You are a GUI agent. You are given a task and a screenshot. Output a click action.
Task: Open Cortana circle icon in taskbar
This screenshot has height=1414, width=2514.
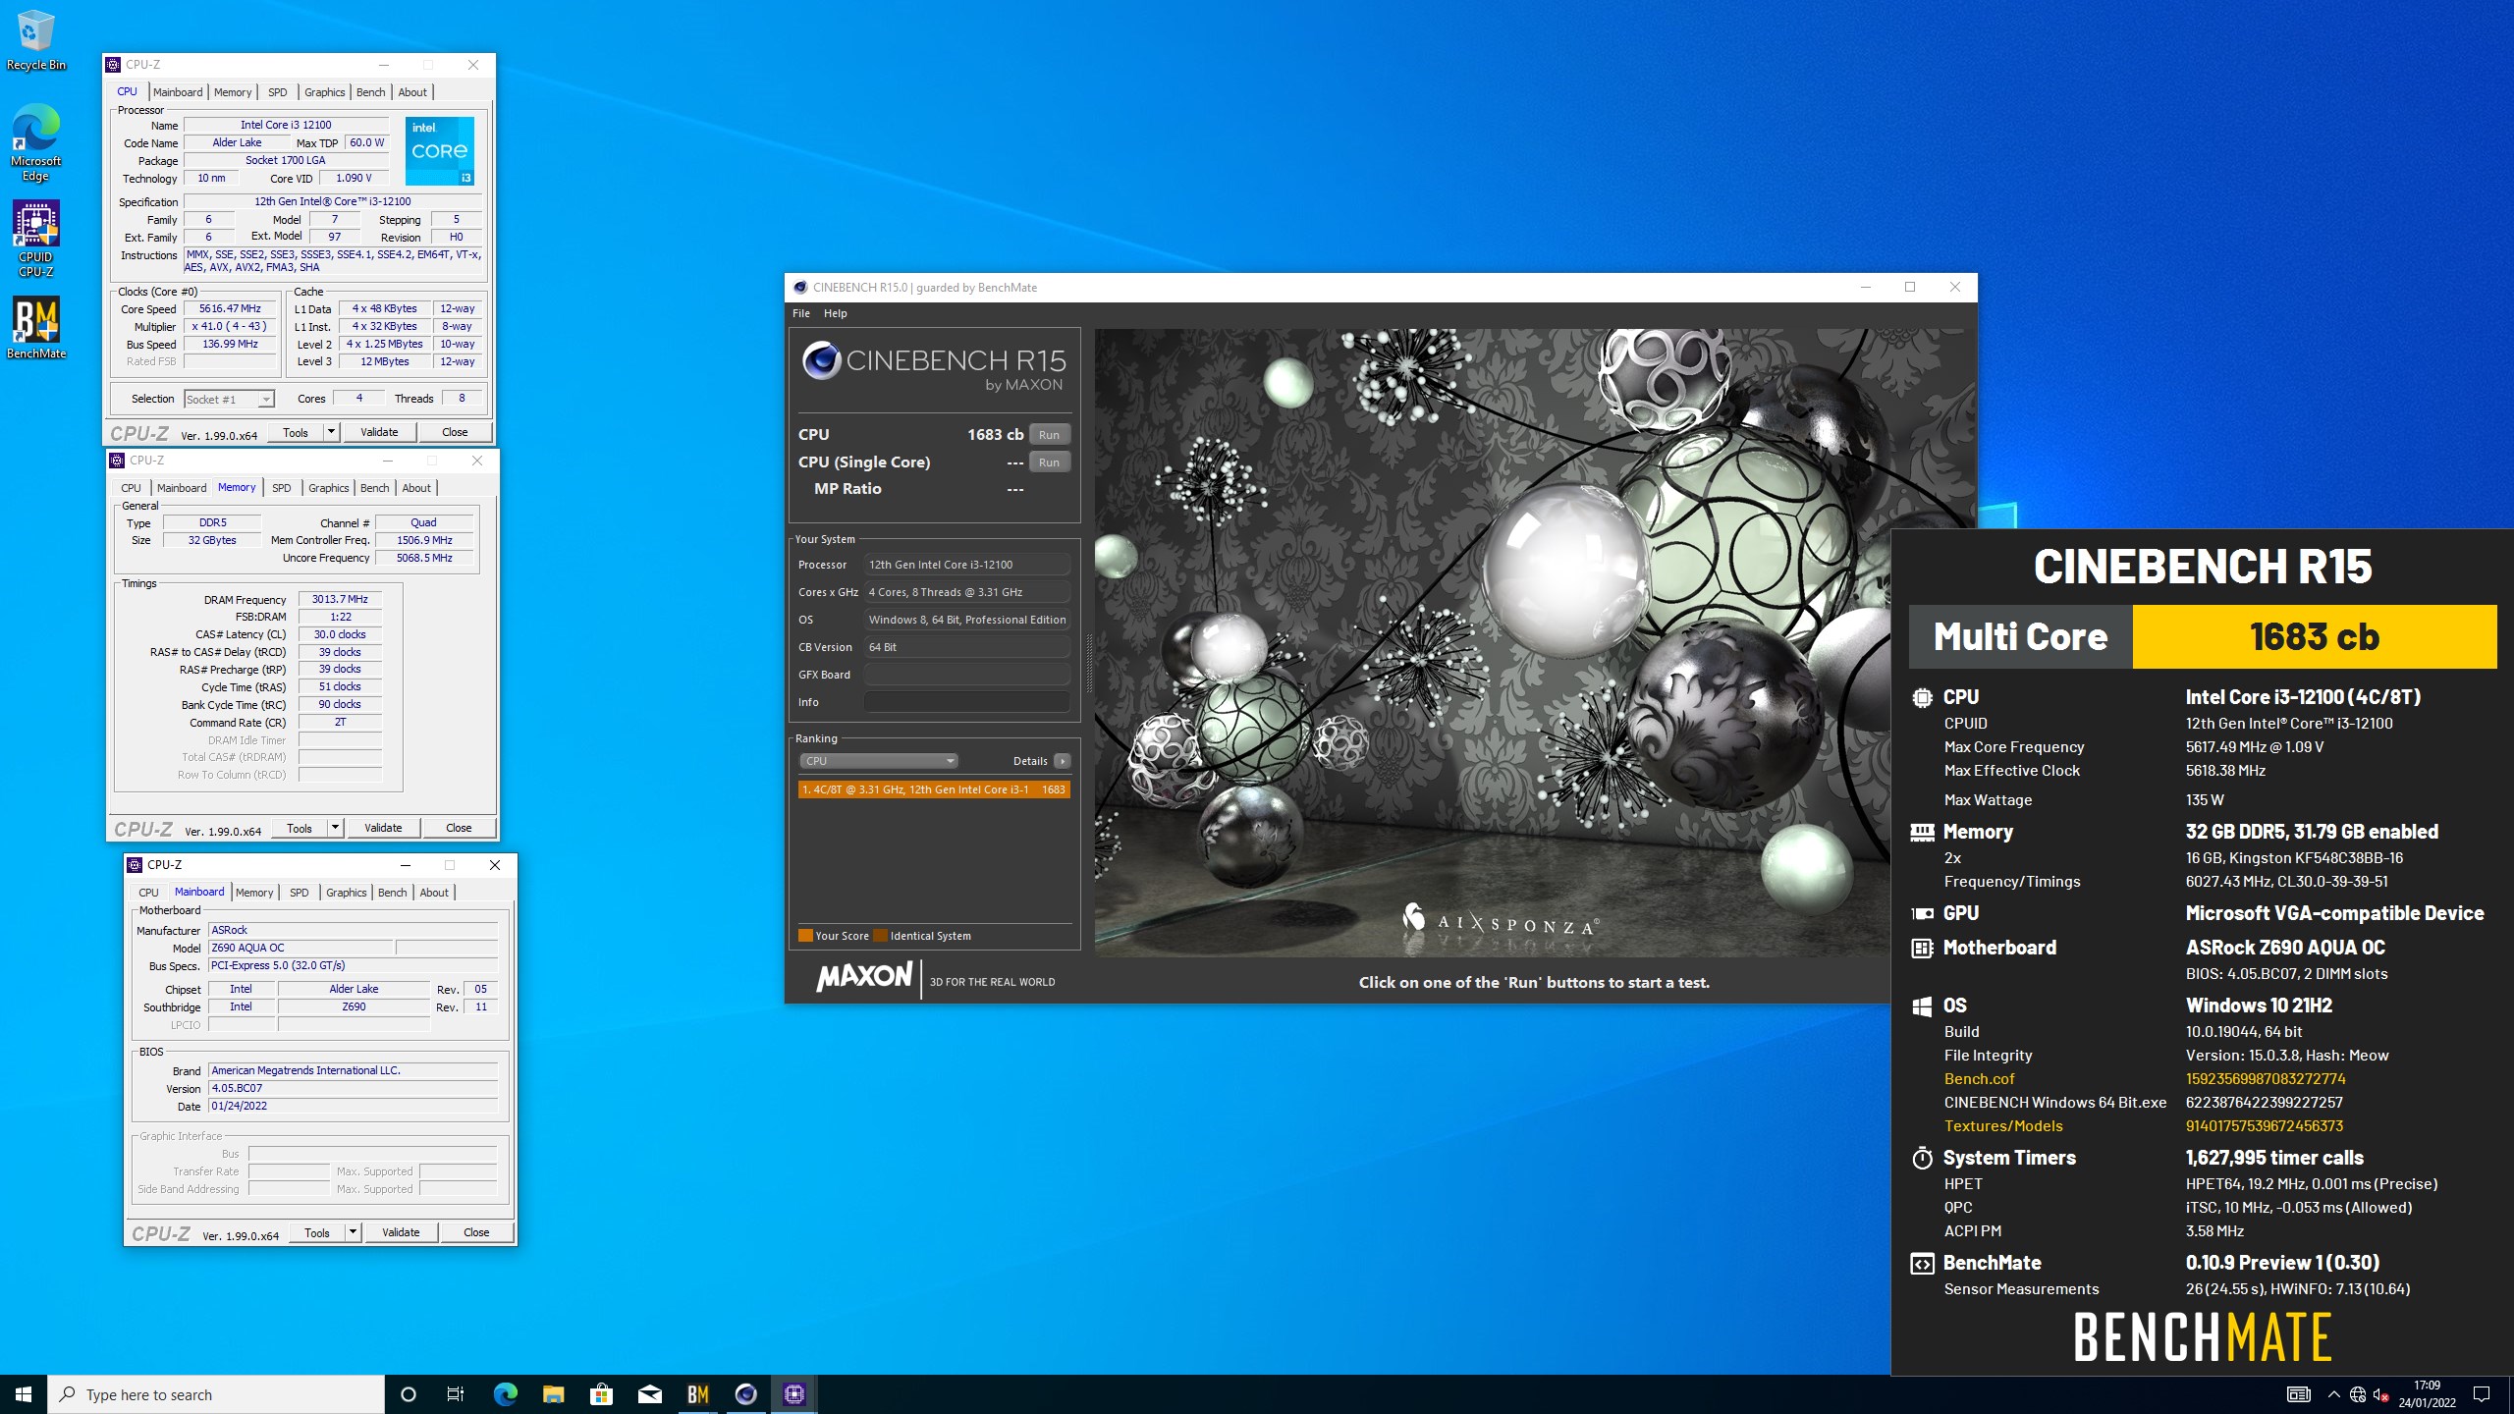click(409, 1394)
